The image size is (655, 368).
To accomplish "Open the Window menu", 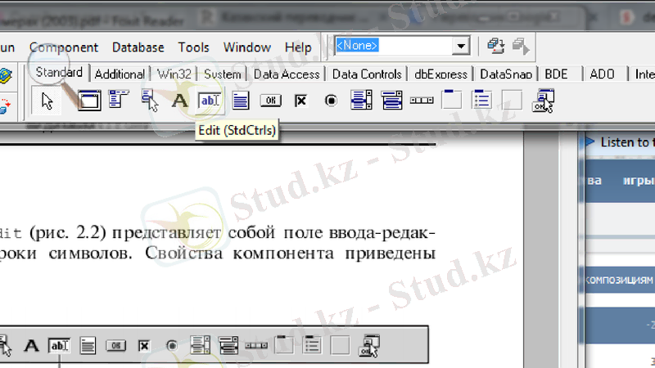I will point(247,47).
